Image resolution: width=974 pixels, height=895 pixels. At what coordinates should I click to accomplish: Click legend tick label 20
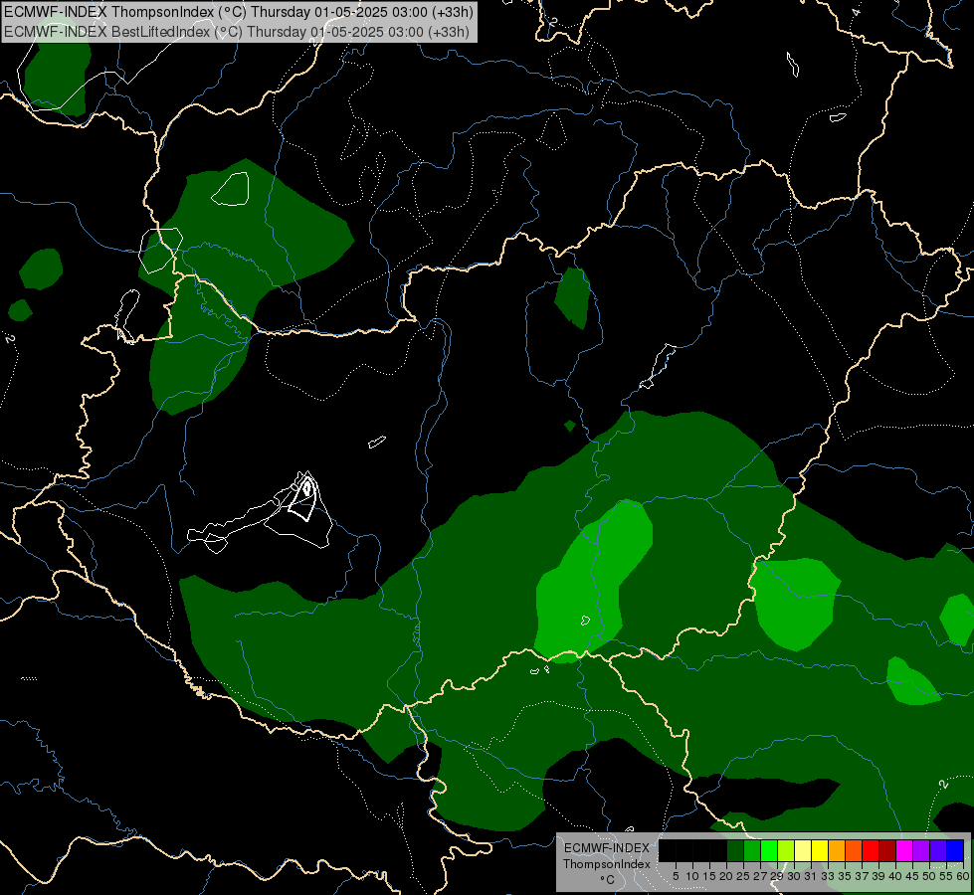point(726,876)
